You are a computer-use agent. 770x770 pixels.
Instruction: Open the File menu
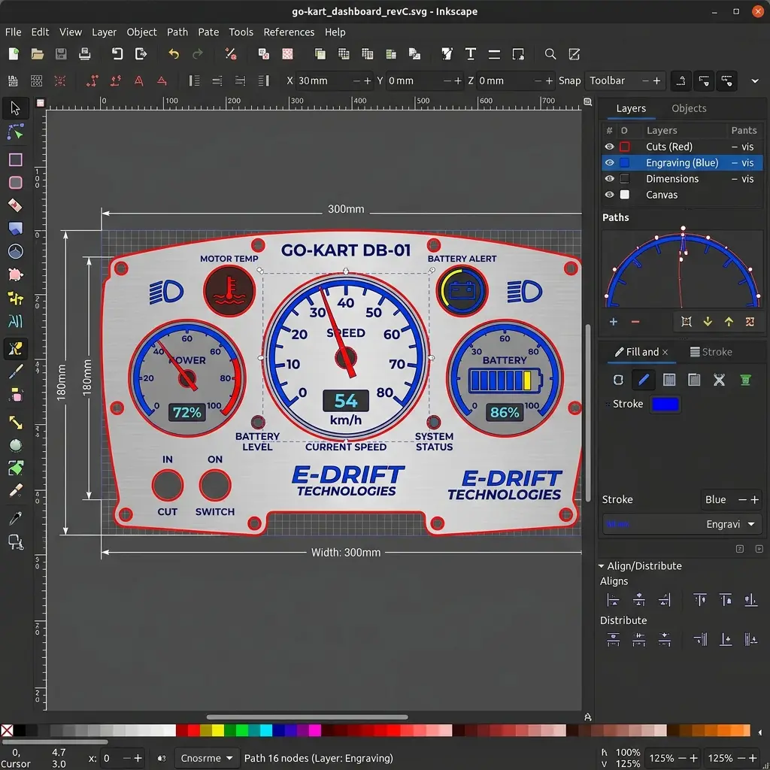pos(14,32)
